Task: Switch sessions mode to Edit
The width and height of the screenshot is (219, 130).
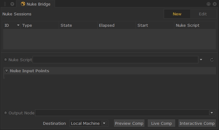Action: pyautogui.click(x=203, y=14)
